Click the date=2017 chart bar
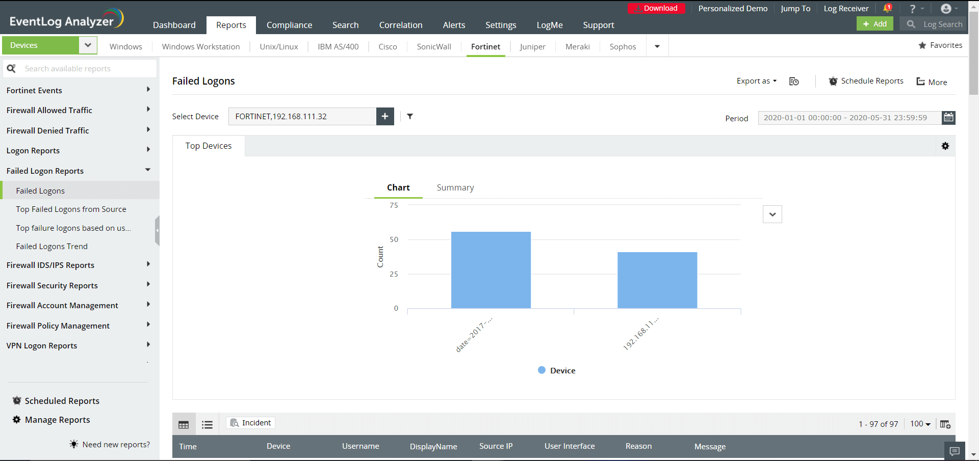979x461 pixels. [491, 270]
